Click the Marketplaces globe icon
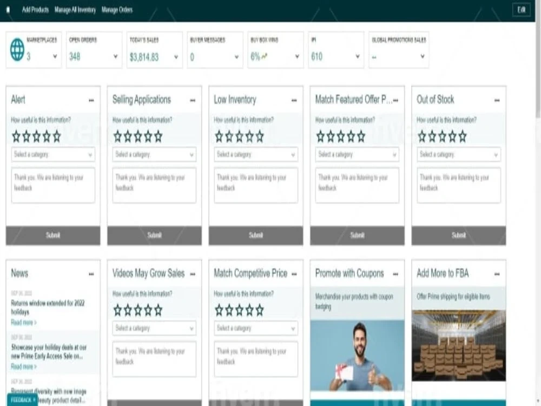The height and width of the screenshot is (406, 541). coord(17,50)
